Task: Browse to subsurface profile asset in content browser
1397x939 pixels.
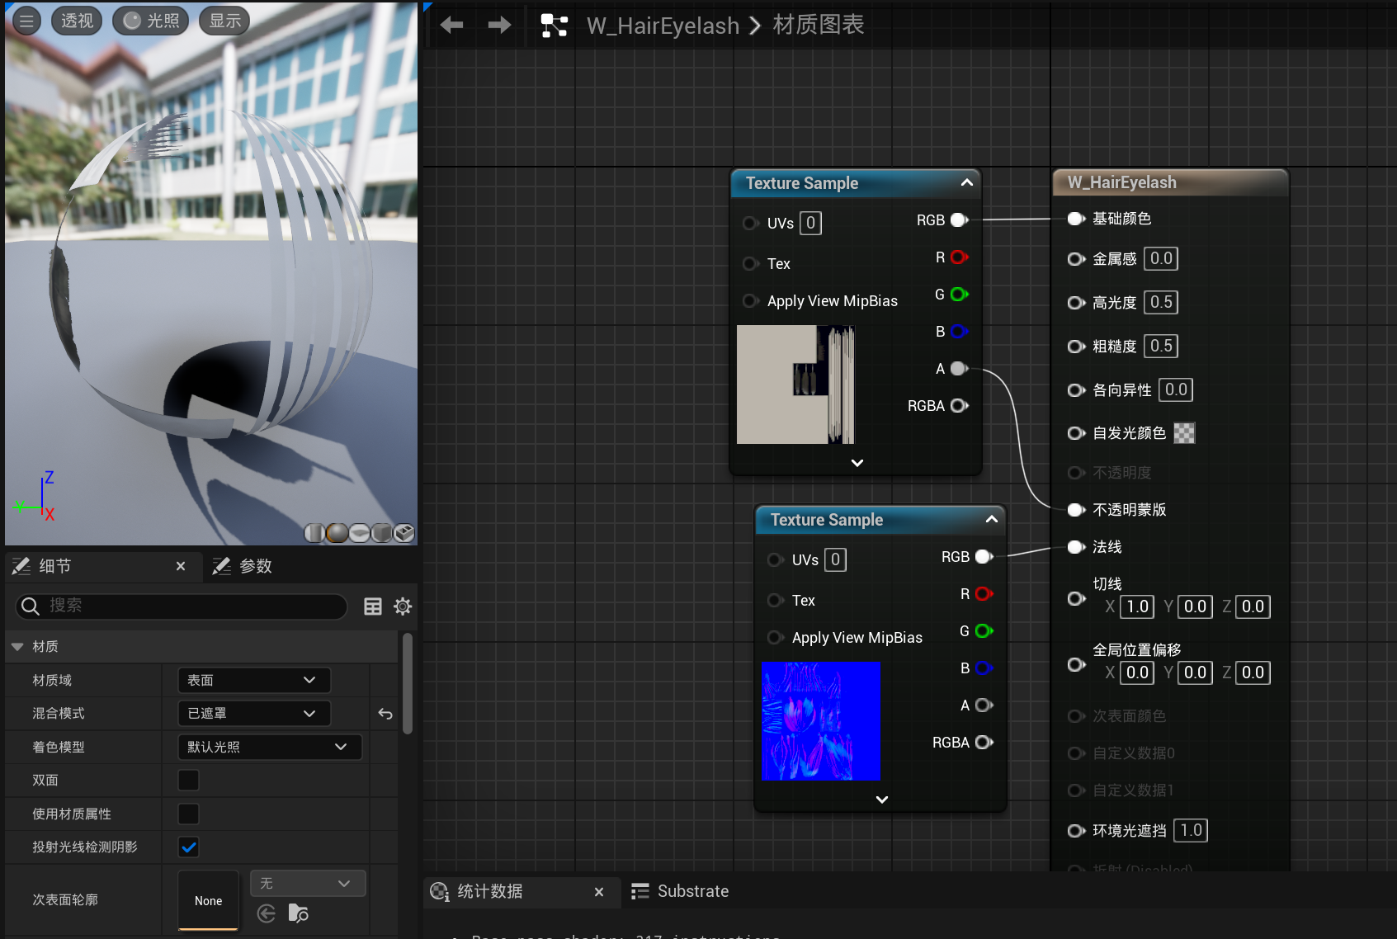Action: coord(298,913)
